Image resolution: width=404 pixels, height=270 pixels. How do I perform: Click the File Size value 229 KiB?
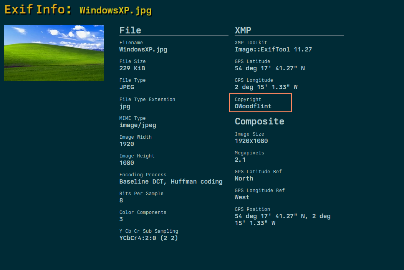pyautogui.click(x=132, y=68)
